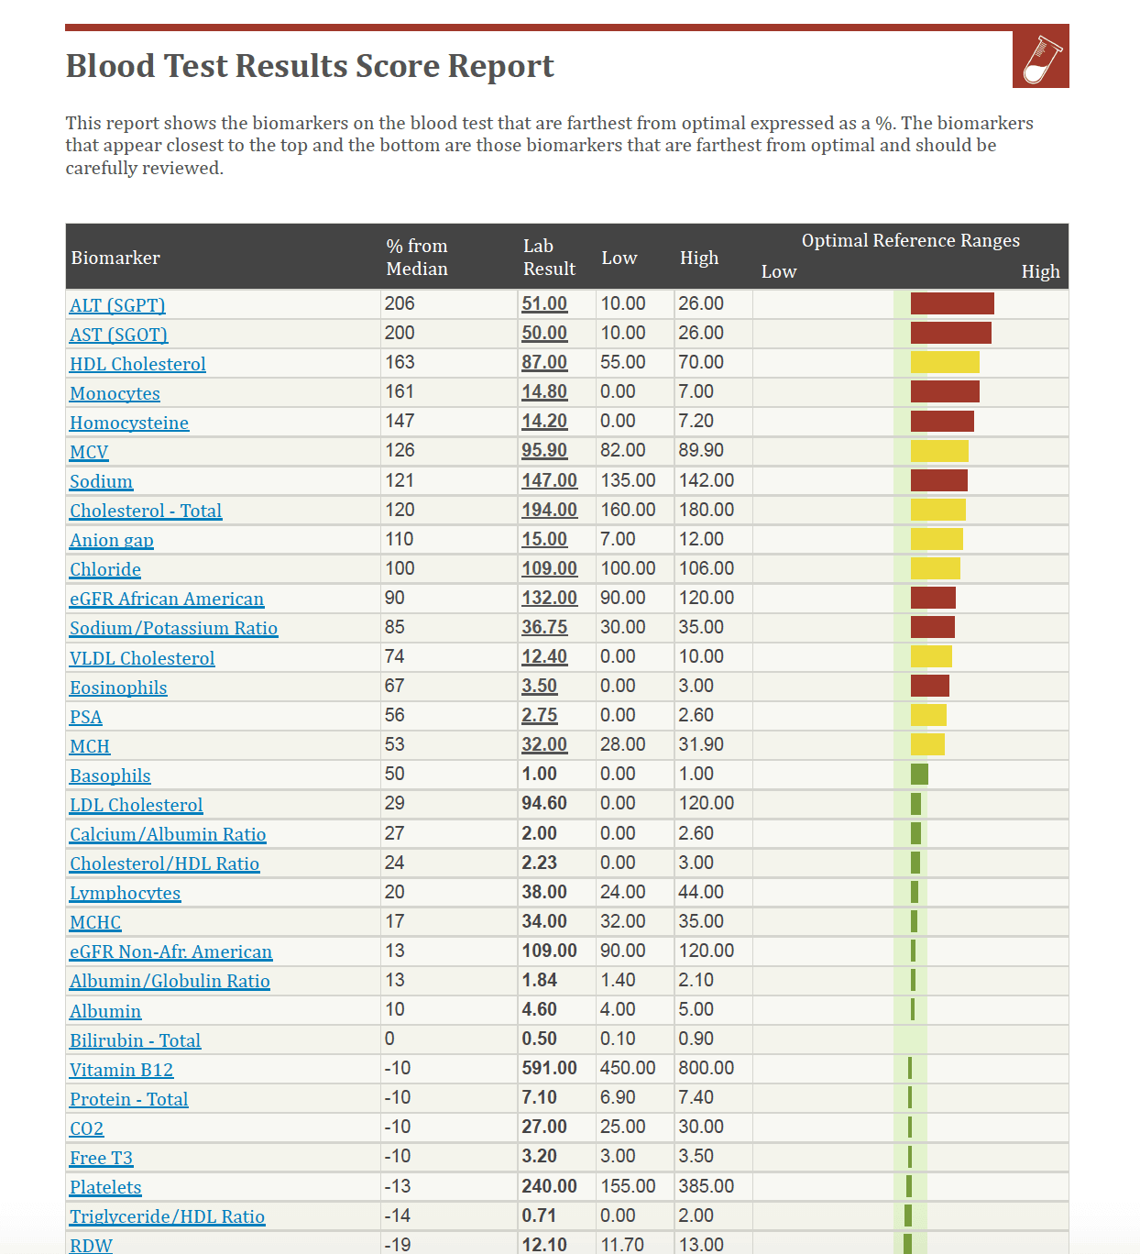The height and width of the screenshot is (1254, 1140).
Task: Click the red range bar for ALT (SGPT)
Action: [x=951, y=303]
